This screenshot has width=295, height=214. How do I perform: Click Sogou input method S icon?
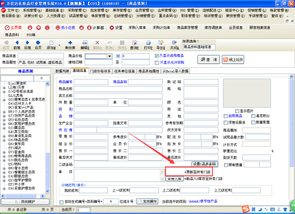click(x=245, y=209)
